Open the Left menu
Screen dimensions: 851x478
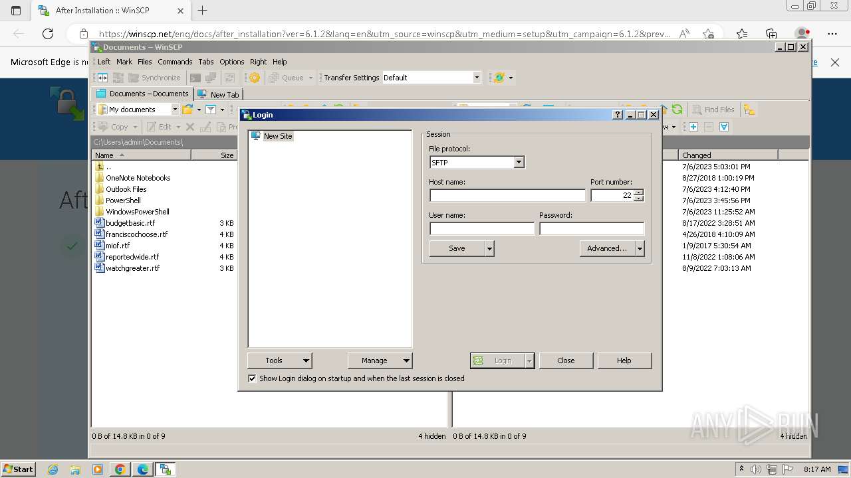(x=104, y=62)
